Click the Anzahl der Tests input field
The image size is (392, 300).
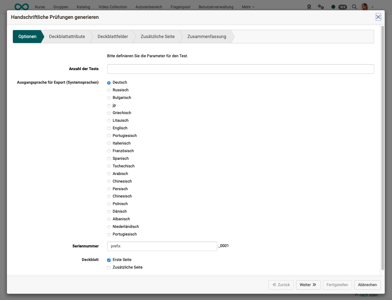[x=240, y=69]
